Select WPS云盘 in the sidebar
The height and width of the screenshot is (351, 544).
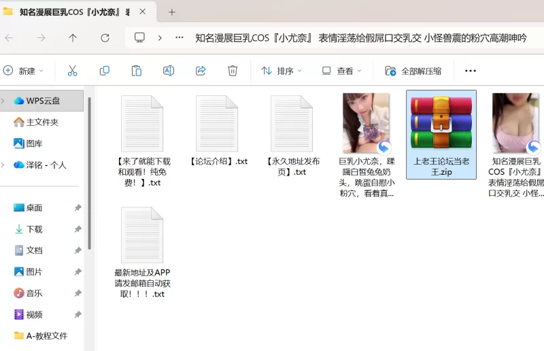(43, 101)
